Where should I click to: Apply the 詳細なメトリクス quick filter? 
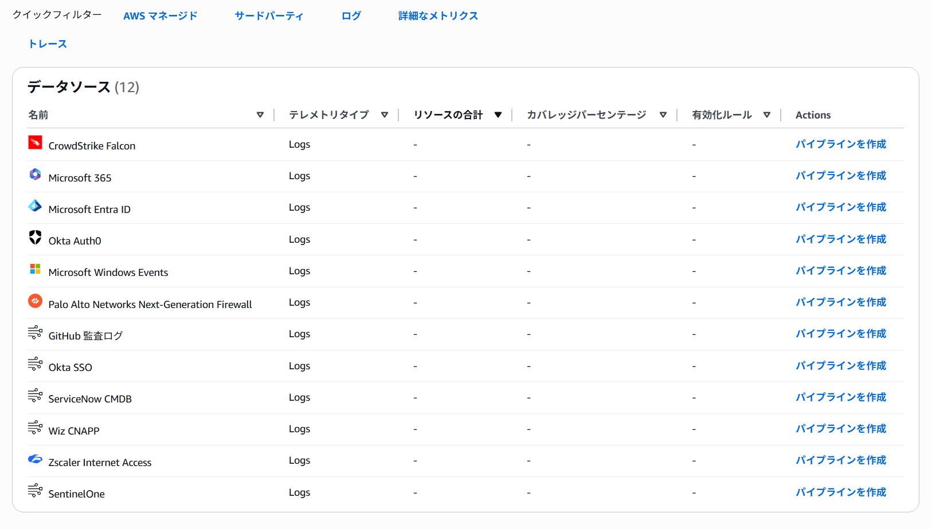[438, 16]
